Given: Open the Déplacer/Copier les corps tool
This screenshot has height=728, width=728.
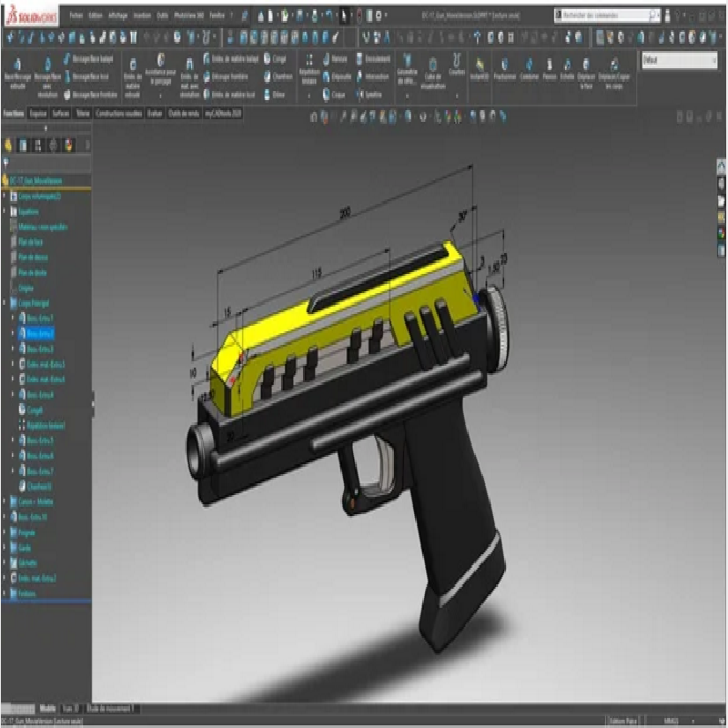Looking at the screenshot, I should (x=613, y=73).
